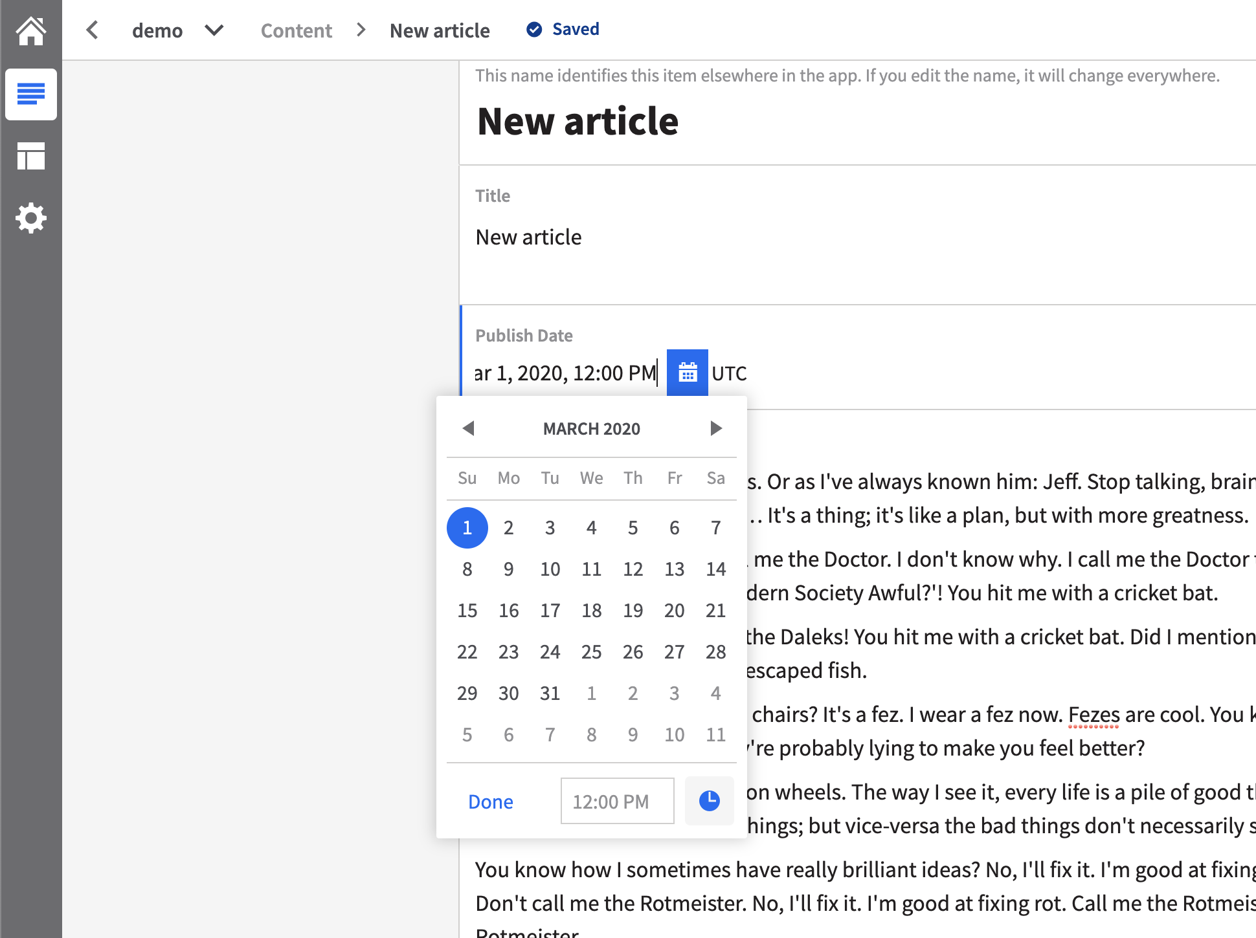Image resolution: width=1256 pixels, height=938 pixels.
Task: Select the New article breadcrumb item
Action: click(x=440, y=30)
